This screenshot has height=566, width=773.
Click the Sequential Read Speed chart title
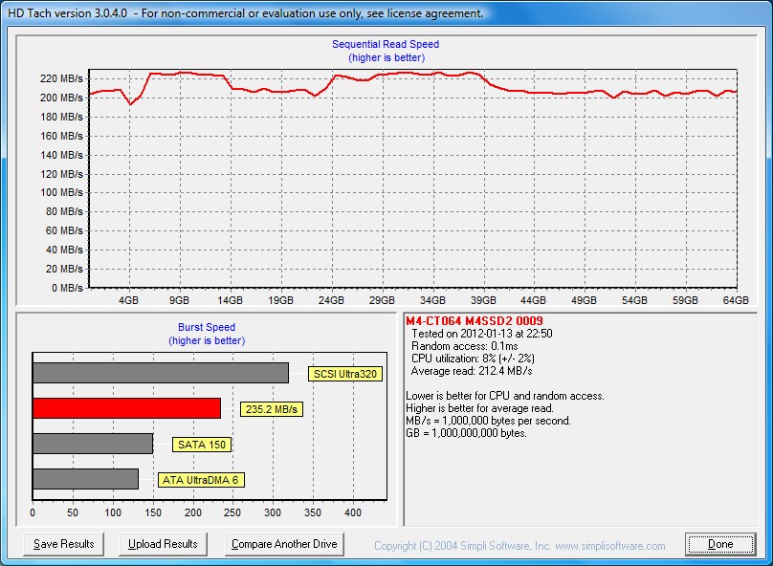(x=386, y=44)
